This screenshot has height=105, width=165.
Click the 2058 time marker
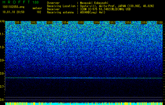pyautogui.click(x=128, y=23)
